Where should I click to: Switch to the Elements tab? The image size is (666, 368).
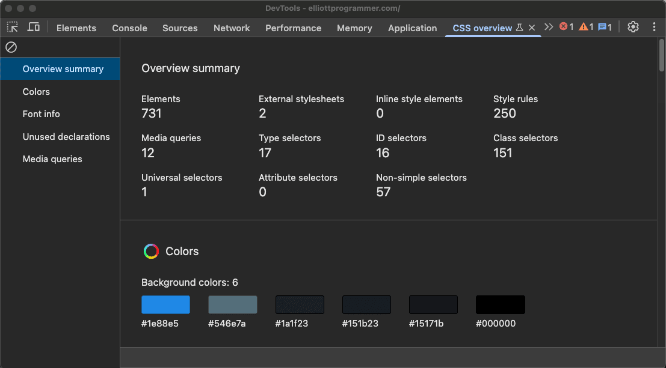click(76, 28)
